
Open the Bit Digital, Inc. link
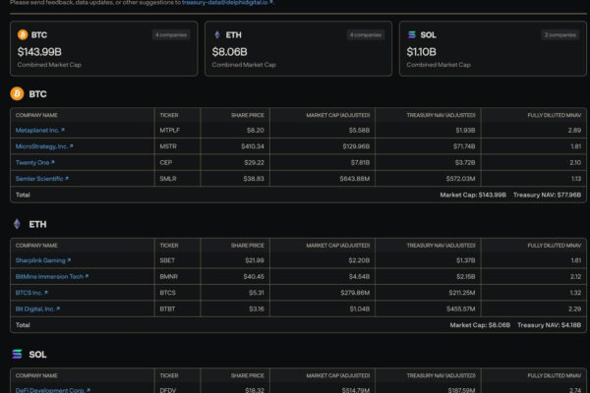[37, 309]
